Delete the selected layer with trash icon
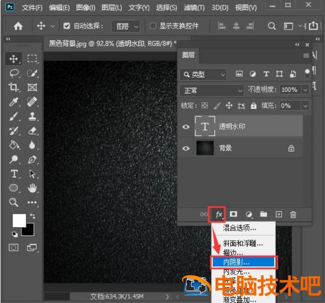 coord(293,214)
